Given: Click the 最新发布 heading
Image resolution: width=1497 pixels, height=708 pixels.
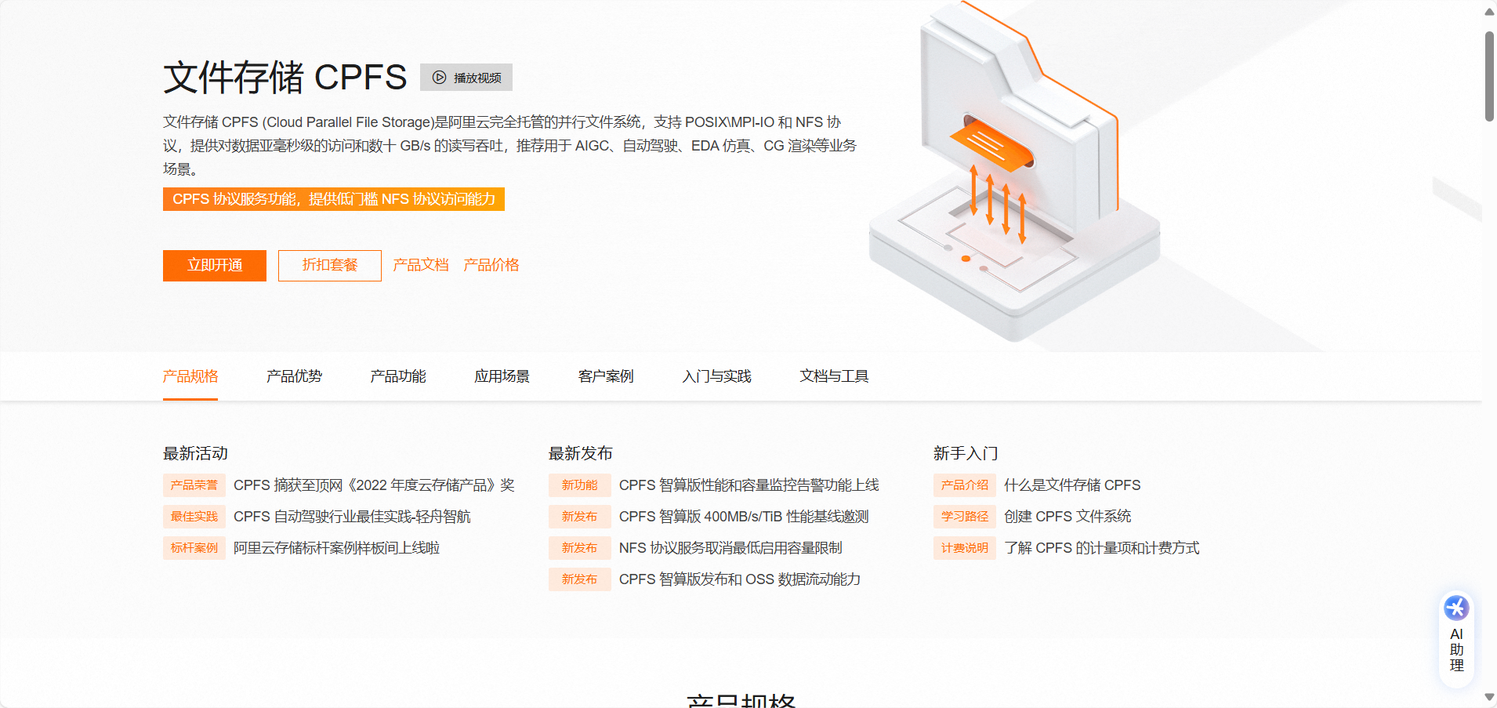Looking at the screenshot, I should pos(581,453).
